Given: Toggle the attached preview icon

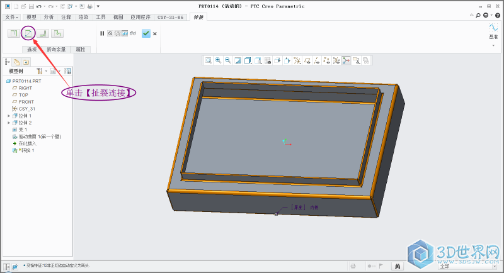Looking at the screenshot, I should pyautogui.click(x=125, y=33).
